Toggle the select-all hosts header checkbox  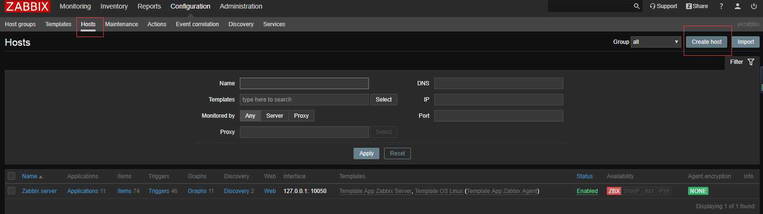[11, 176]
